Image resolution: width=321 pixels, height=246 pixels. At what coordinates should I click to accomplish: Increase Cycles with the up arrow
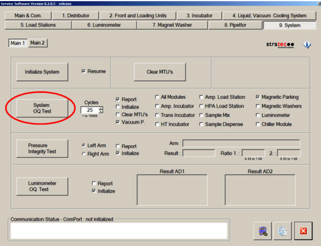tap(101, 108)
